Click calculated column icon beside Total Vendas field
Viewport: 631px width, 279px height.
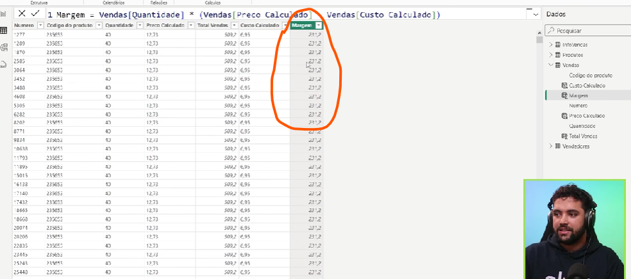564,136
